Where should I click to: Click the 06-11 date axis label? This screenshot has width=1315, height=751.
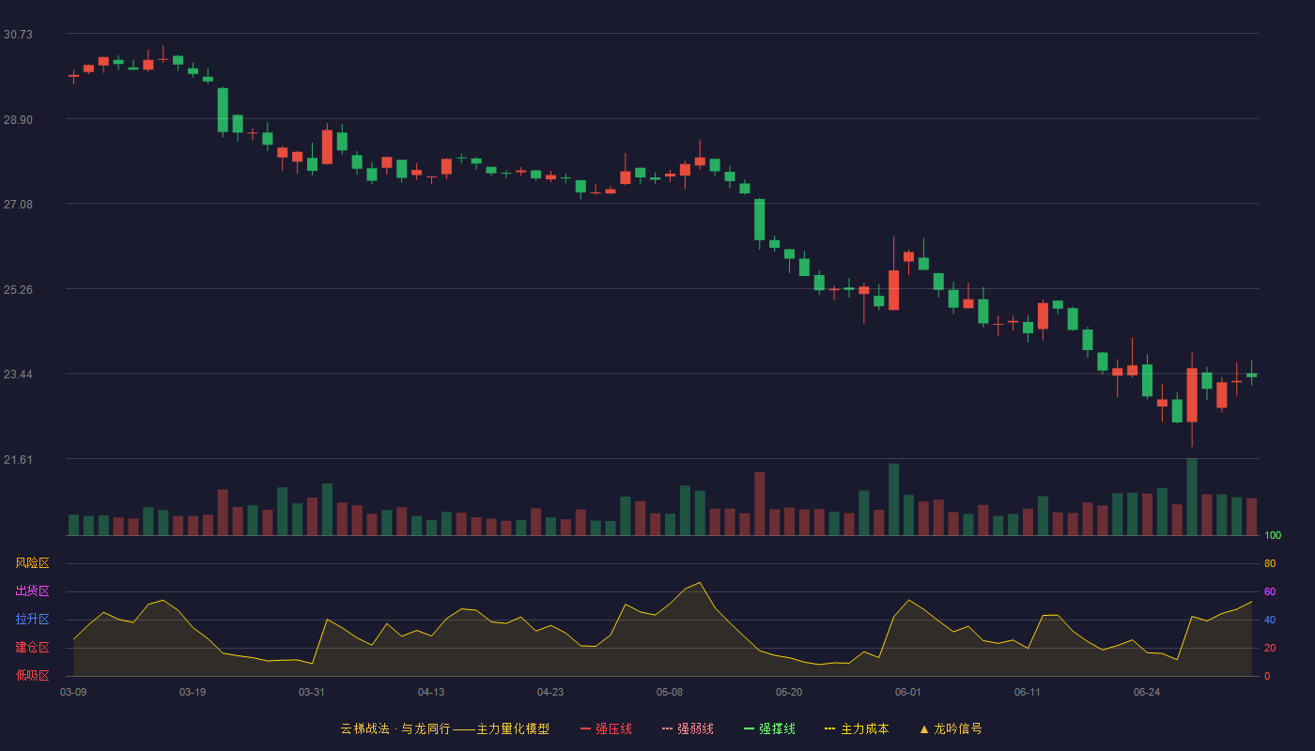coord(1028,692)
